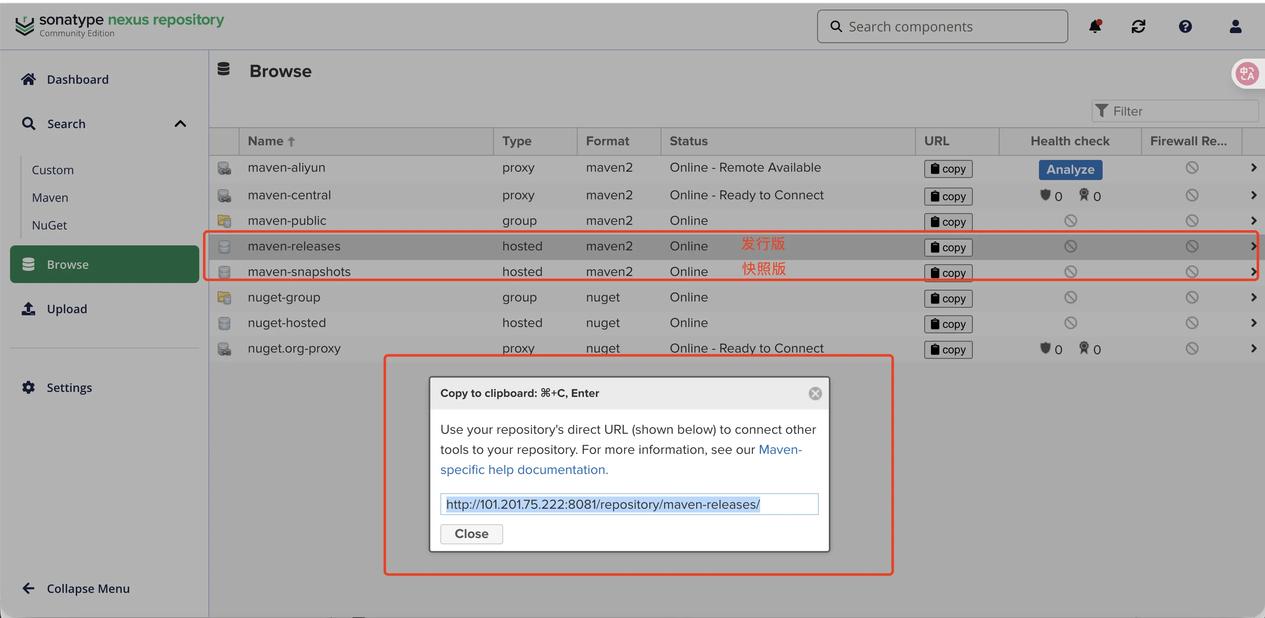Click the notifications bell icon
Viewport: 1265px width, 618px height.
click(x=1095, y=26)
